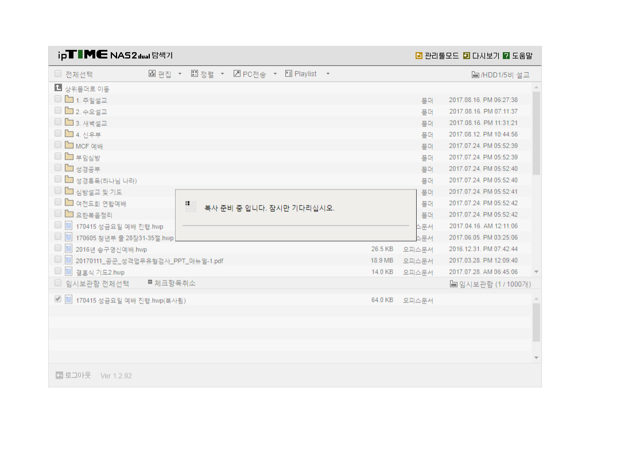Click the 임시보관함 list scrollbar thumb
The image size is (644, 455).
pyautogui.click(x=536, y=323)
